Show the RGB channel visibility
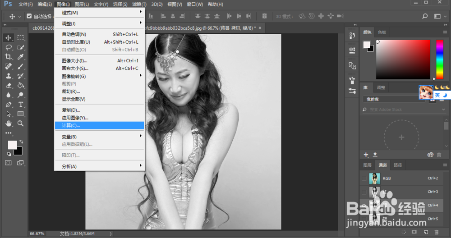This screenshot has width=451, height=238. (364, 178)
